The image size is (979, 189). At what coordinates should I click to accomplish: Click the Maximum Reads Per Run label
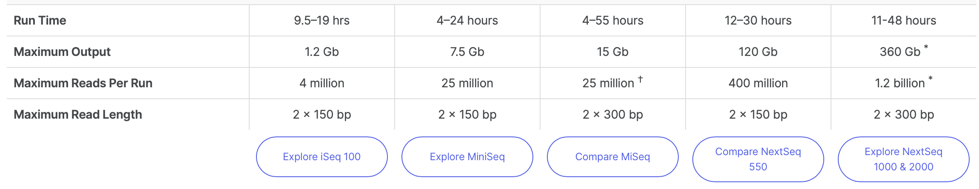pos(83,83)
